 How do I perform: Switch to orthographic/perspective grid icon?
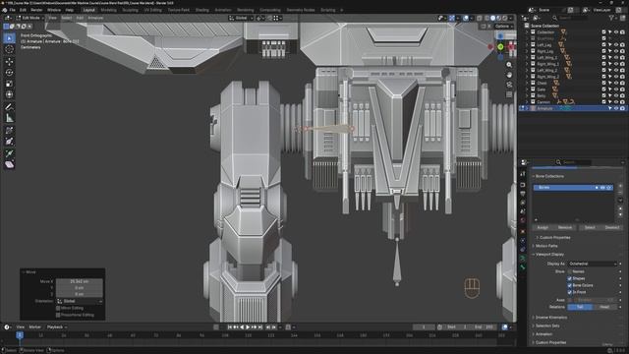coord(509,94)
